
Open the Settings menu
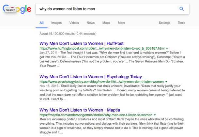tap(164, 23)
